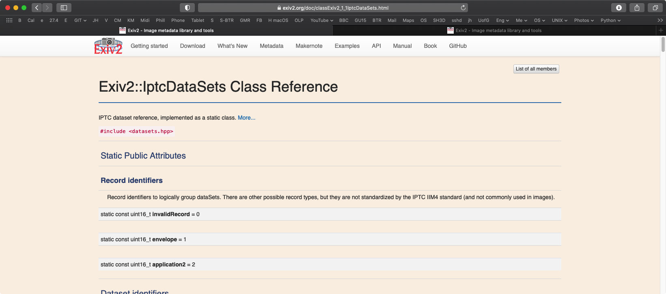Expand the OS bookmarks dropdown folder
666x294 pixels.
539,20
